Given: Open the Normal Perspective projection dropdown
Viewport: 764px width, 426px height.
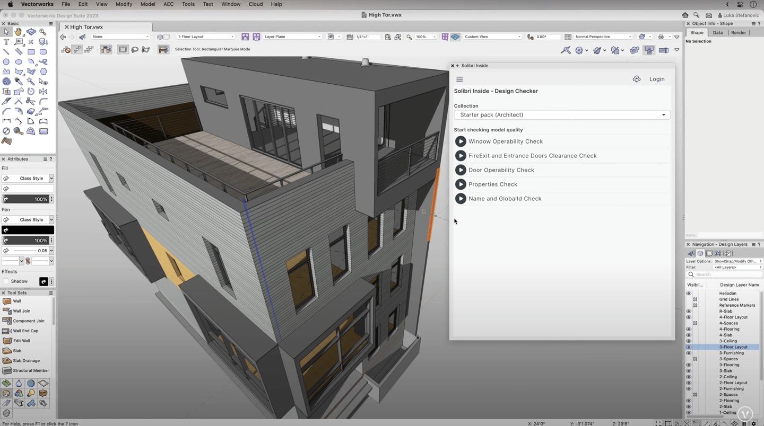Looking at the screenshot, I should pos(603,37).
